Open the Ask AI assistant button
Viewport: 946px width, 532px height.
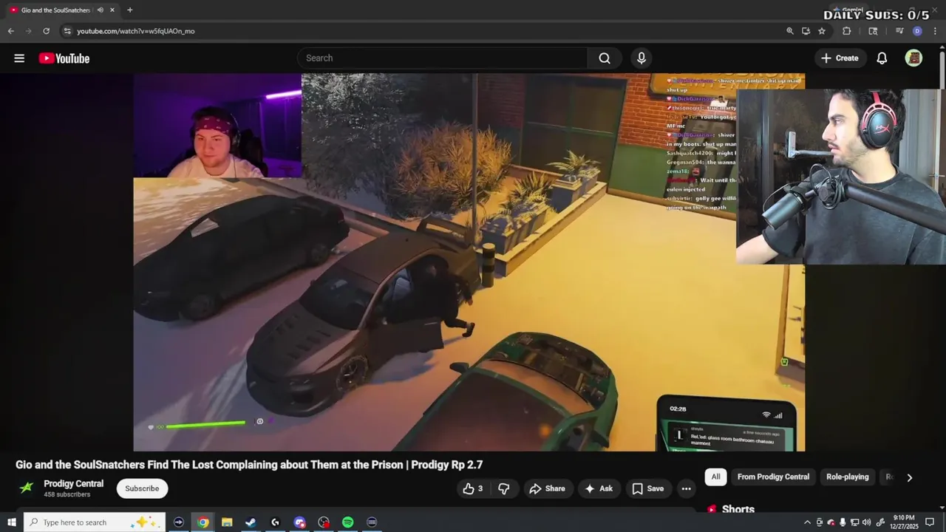pyautogui.click(x=599, y=488)
